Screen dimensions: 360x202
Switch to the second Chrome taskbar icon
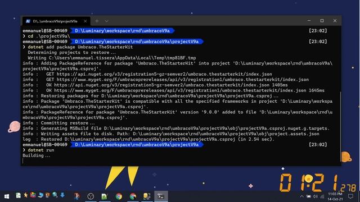[133, 196]
